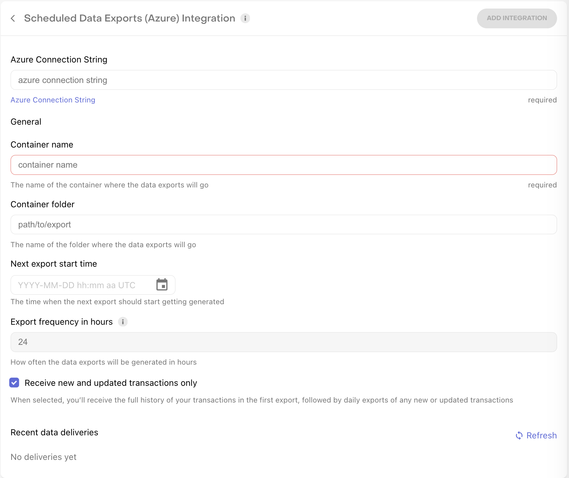Click the 'Receive new and updated transactions only' label
Image resolution: width=569 pixels, height=478 pixels.
[111, 383]
